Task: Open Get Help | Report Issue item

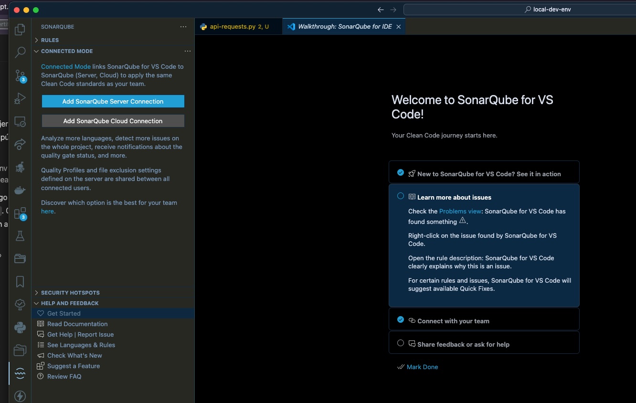Action: (113, 335)
